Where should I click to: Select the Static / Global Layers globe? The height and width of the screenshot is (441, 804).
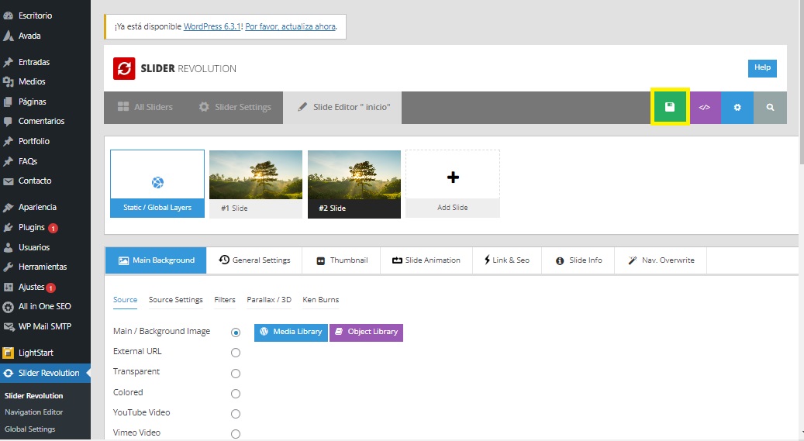(x=157, y=183)
